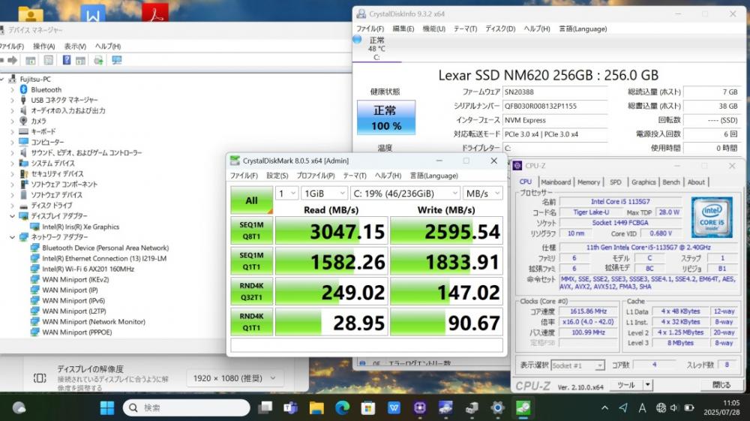Open Task View from the taskbar
Image resolution: width=750 pixels, height=421 pixels.
265,407
